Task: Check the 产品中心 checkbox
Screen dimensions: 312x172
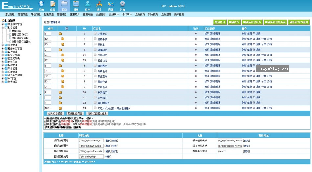Action: point(95,33)
